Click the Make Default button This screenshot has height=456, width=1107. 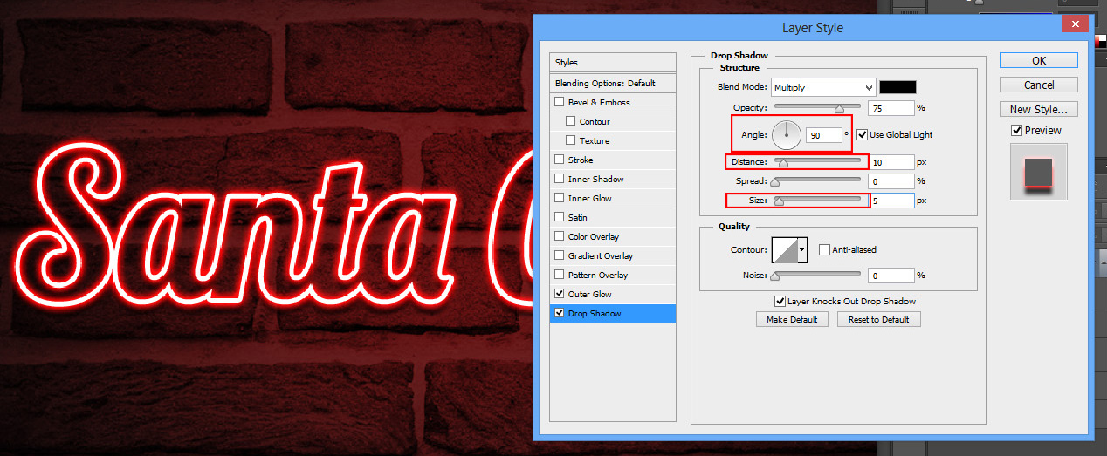pyautogui.click(x=792, y=320)
